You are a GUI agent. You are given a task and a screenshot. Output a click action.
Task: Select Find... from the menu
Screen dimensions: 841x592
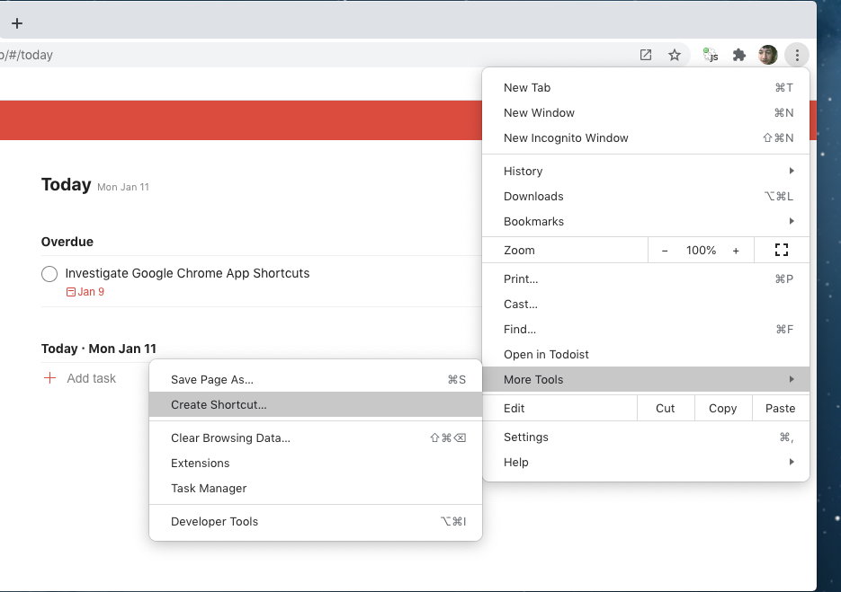646,329
